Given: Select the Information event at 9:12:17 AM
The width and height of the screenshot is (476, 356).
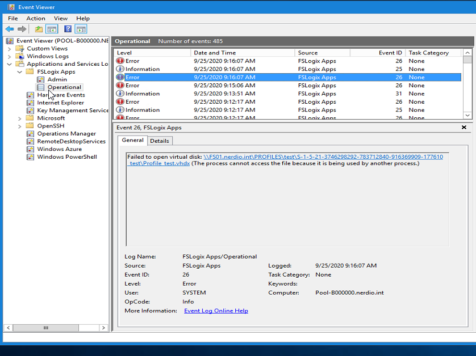Looking at the screenshot, I should coord(288,110).
